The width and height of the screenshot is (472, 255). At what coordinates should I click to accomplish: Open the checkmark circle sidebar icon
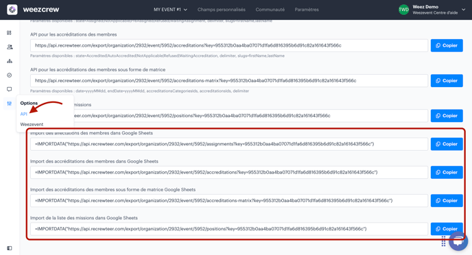(x=10, y=75)
